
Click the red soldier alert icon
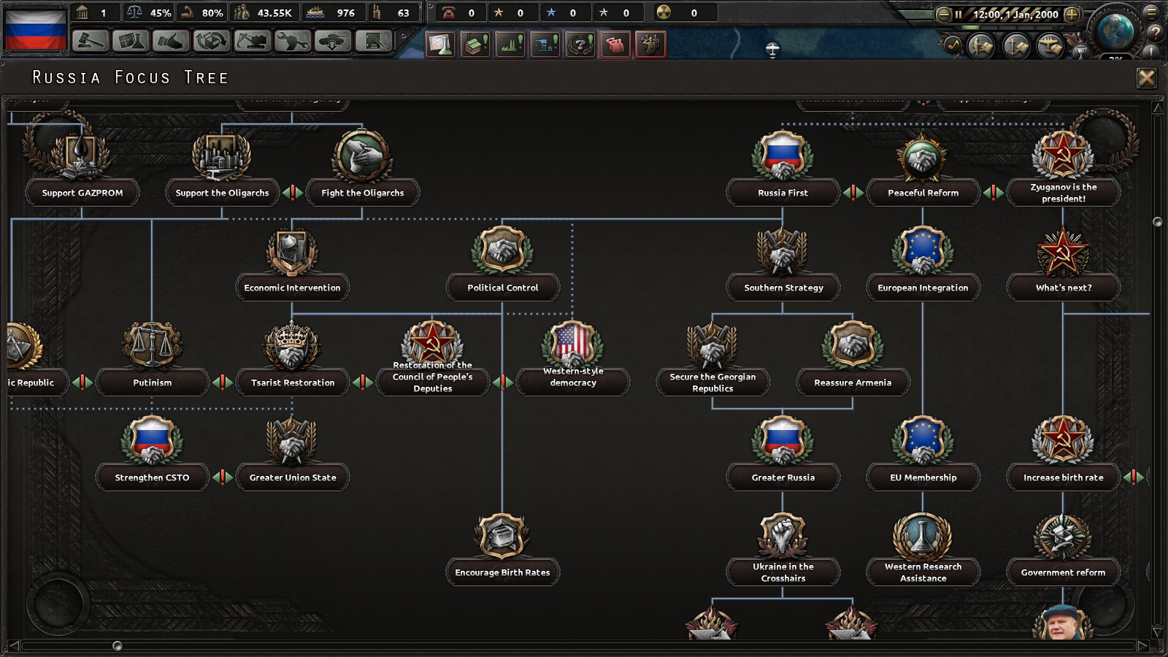click(x=650, y=45)
